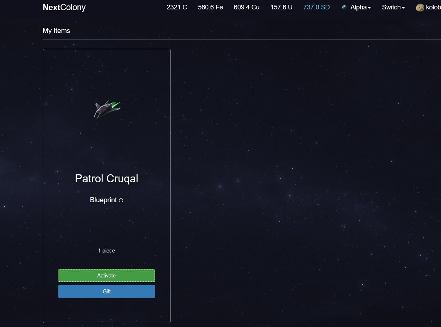Activate the Patrol Cruqal blueprint
The height and width of the screenshot is (327, 441).
(107, 276)
